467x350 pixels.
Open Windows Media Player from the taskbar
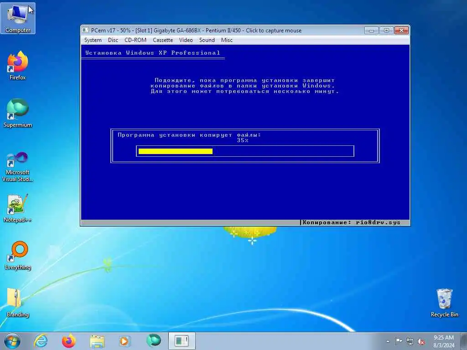pyautogui.click(x=125, y=341)
